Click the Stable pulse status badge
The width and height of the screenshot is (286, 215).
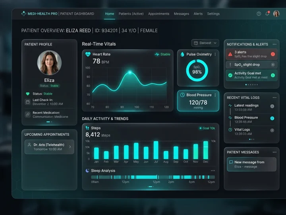pyautogui.click(x=162, y=54)
